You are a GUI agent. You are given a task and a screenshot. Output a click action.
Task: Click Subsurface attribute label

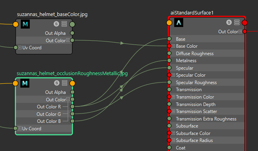[x=187, y=126]
